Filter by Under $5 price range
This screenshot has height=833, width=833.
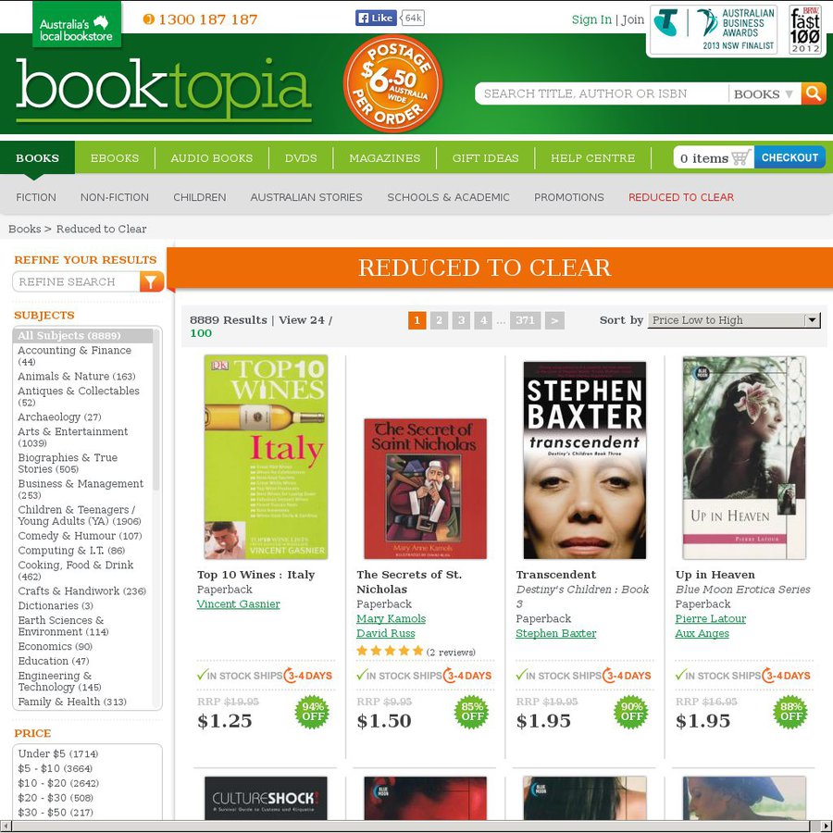tap(58, 753)
